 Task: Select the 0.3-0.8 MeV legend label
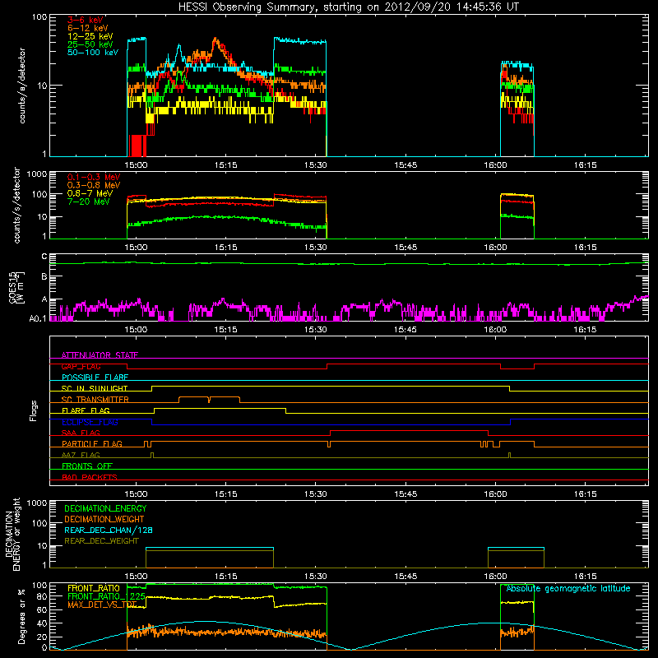94,185
